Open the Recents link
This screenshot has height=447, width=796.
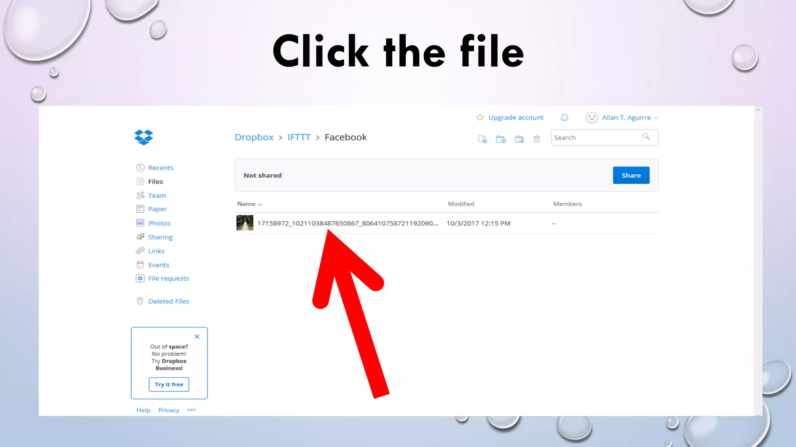click(161, 168)
